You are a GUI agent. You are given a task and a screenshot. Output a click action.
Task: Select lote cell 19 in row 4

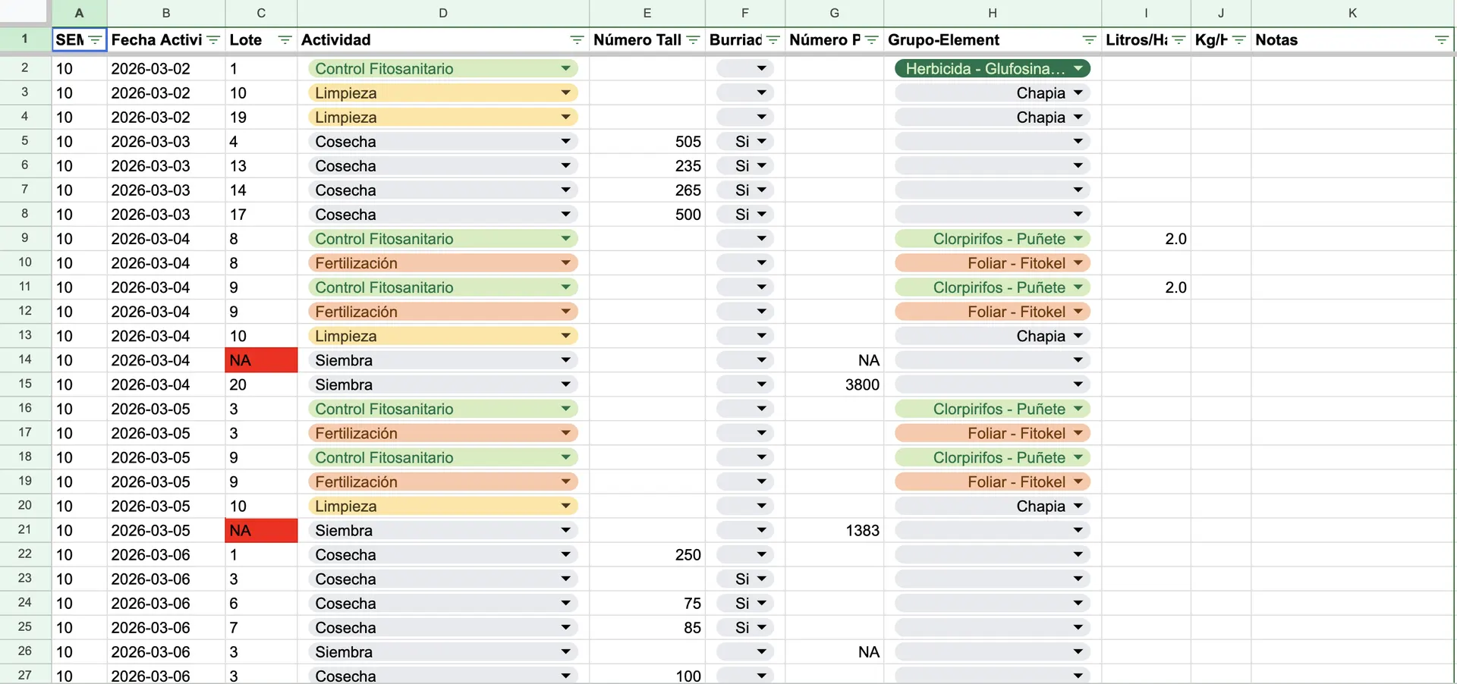tap(261, 118)
